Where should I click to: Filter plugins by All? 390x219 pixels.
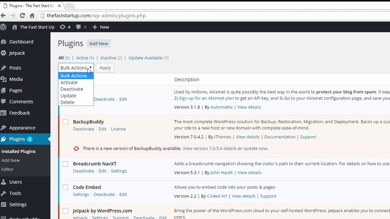[x=61, y=58]
